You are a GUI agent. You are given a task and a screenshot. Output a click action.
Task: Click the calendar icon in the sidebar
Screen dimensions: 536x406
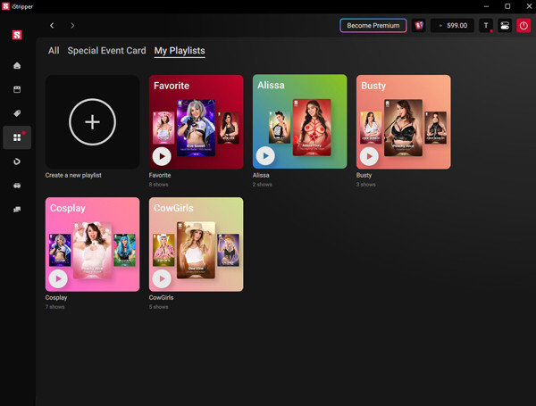pyautogui.click(x=17, y=89)
